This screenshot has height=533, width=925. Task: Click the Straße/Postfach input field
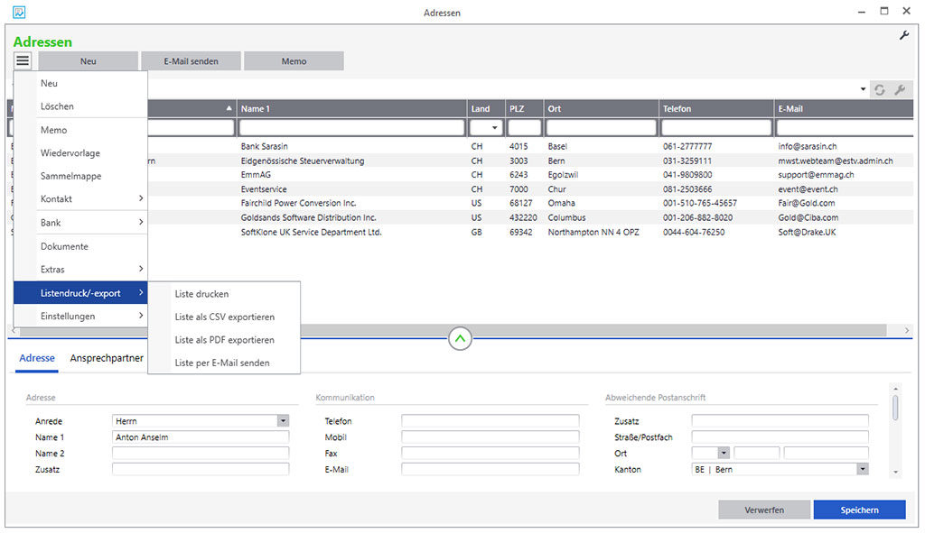780,437
